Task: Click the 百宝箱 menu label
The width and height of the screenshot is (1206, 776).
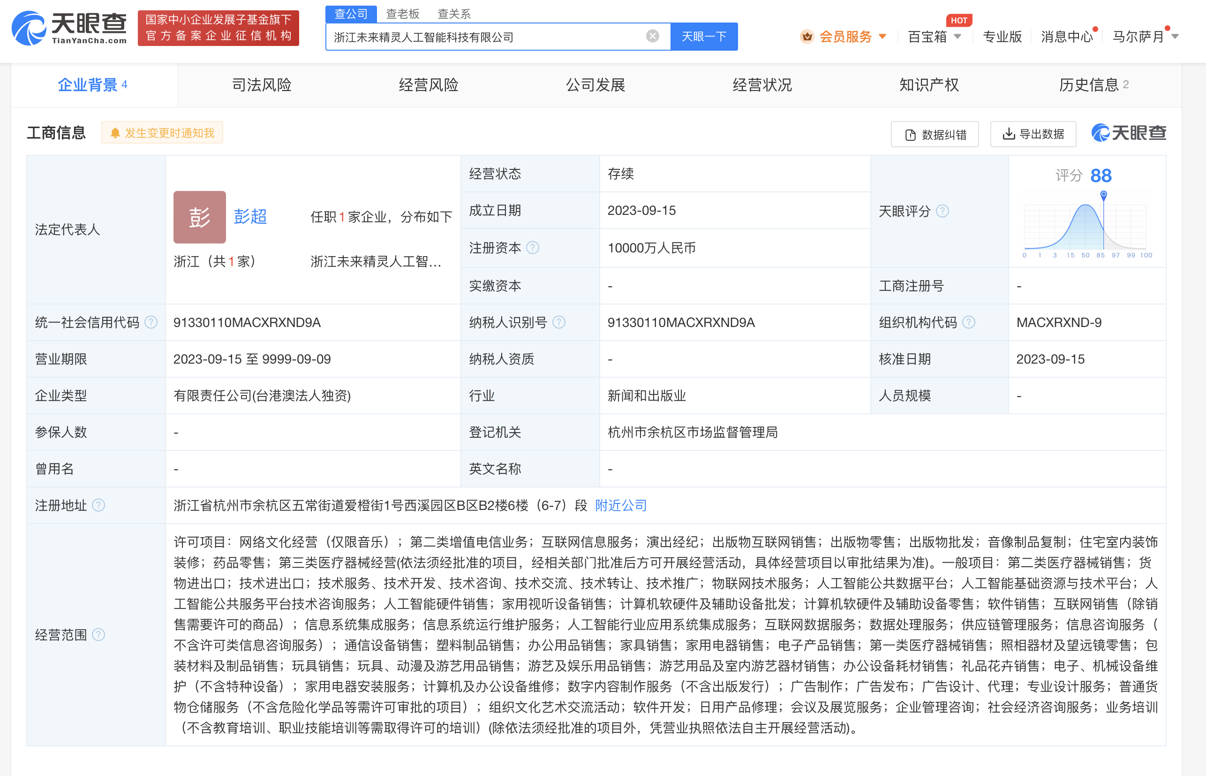Action: tap(927, 37)
